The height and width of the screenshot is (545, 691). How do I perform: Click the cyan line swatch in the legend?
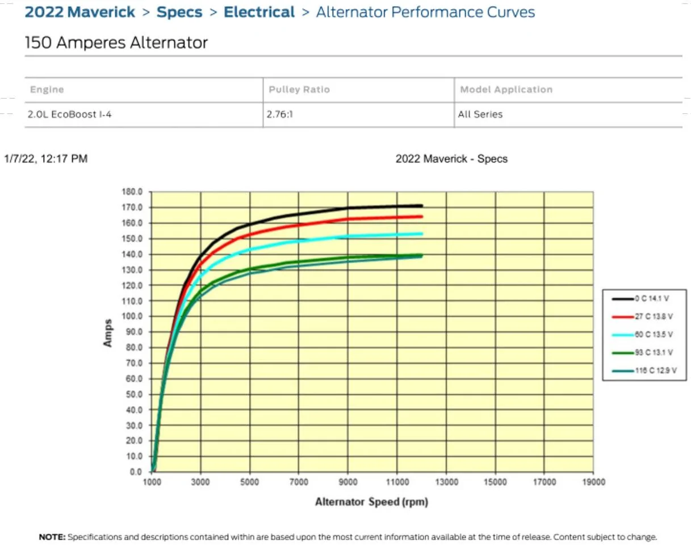[x=622, y=335]
